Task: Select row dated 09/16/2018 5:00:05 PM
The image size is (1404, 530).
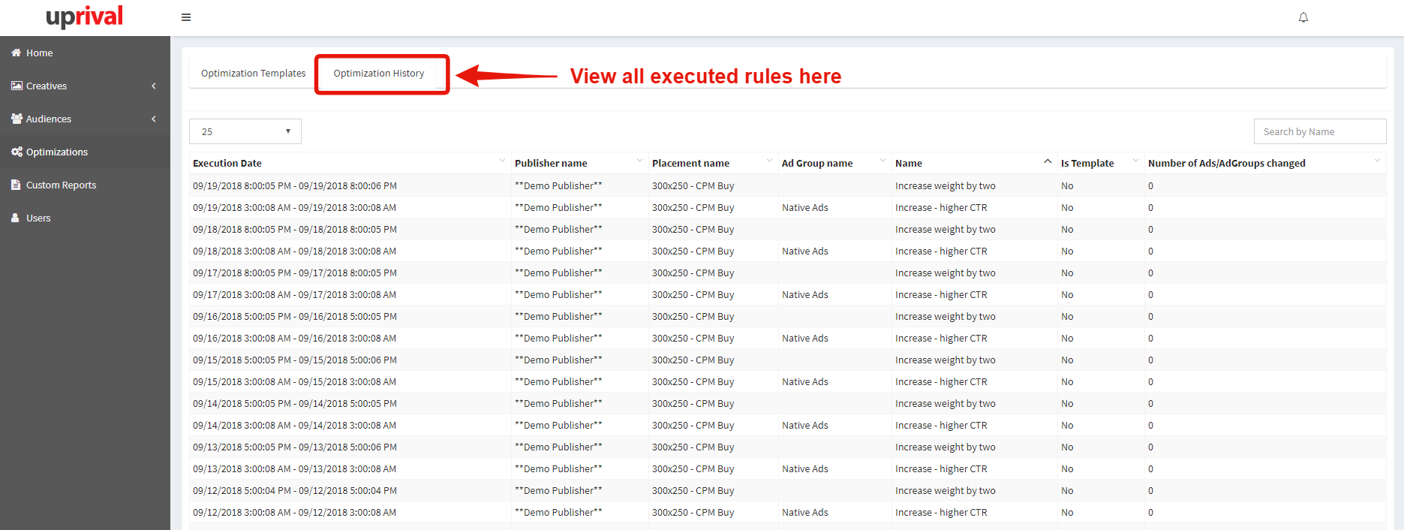Action: click(x=788, y=316)
